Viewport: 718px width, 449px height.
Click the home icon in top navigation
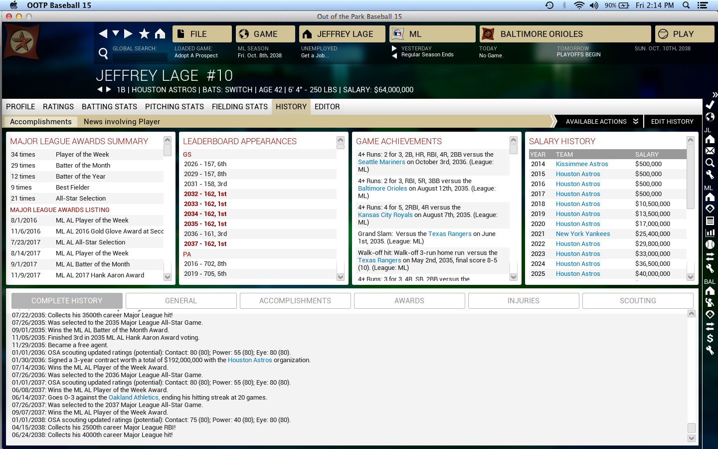(160, 33)
